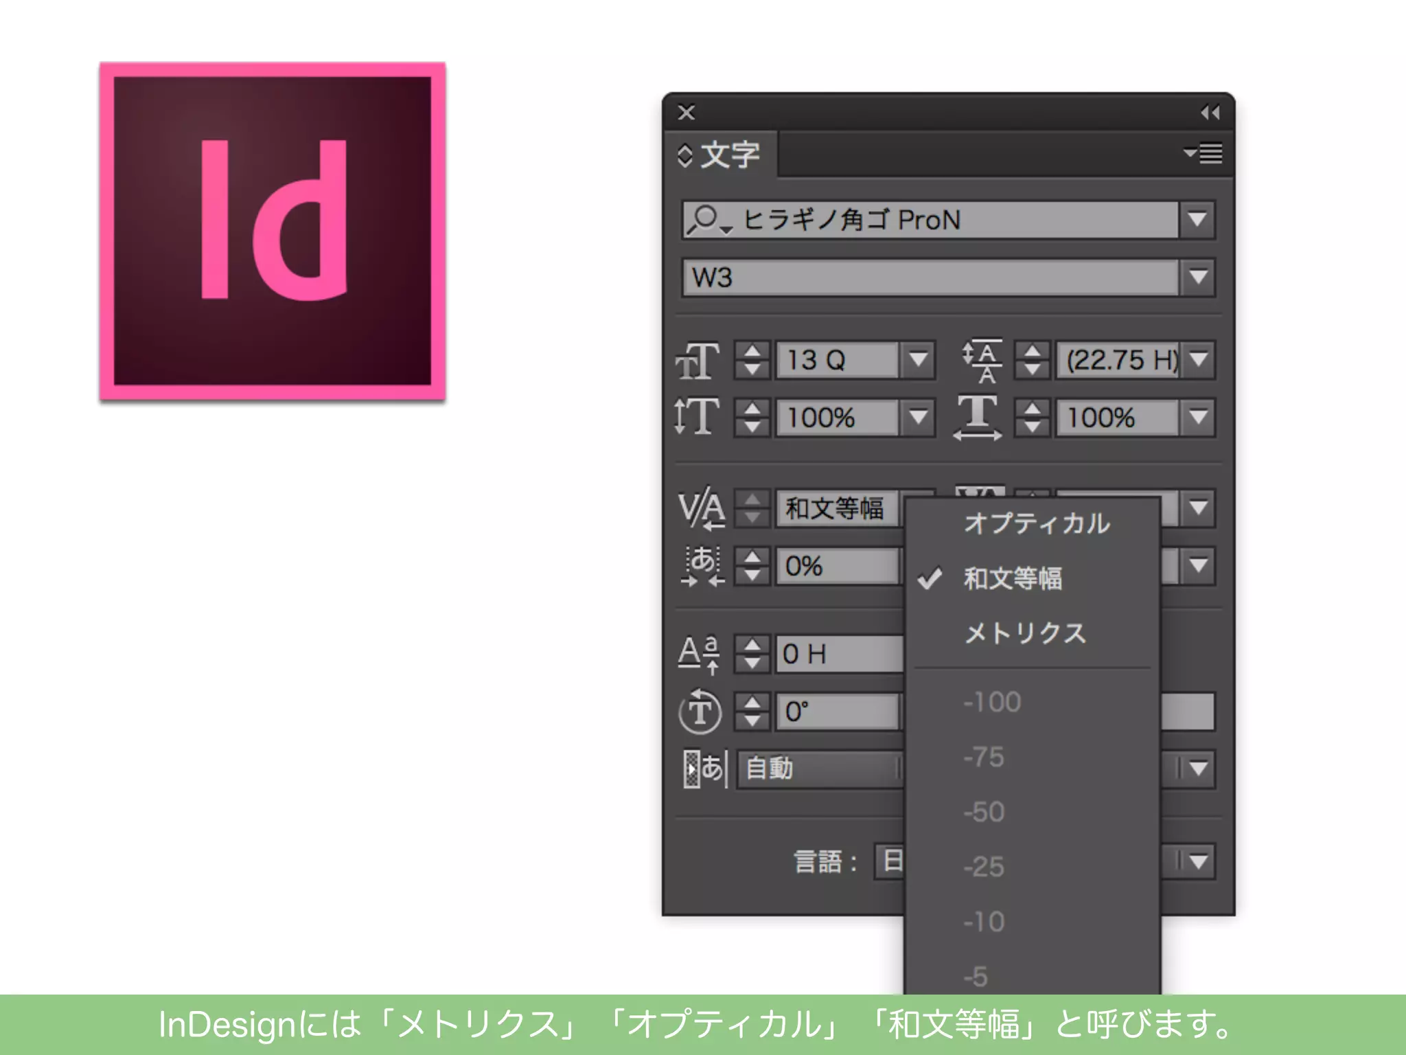This screenshot has width=1406, height=1055.
Task: Click the vertical scale stepper
Action: [x=752, y=418]
